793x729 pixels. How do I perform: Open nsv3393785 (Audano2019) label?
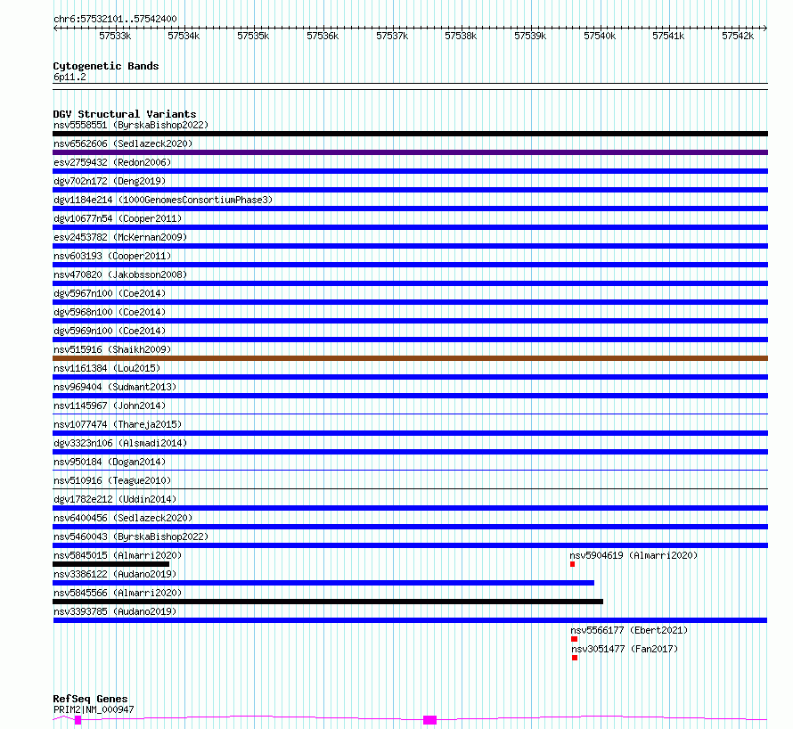tap(115, 611)
